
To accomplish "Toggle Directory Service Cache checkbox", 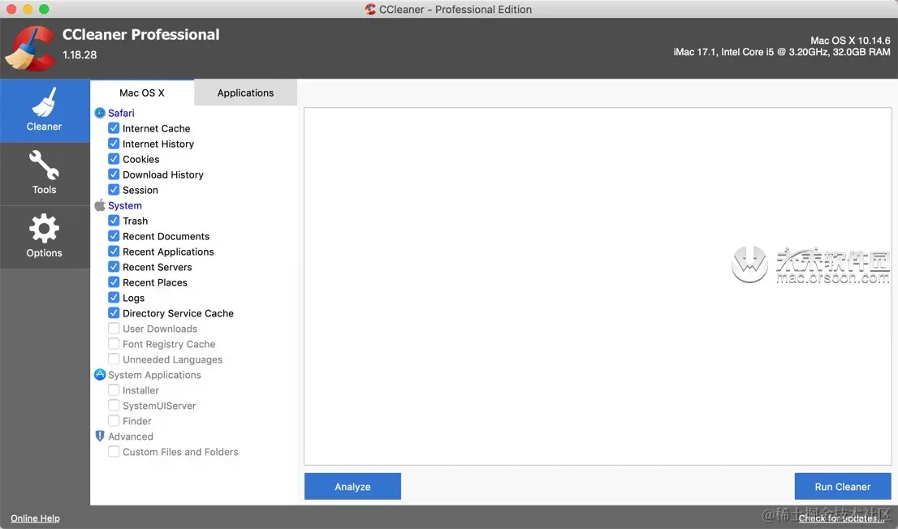I will [x=114, y=313].
